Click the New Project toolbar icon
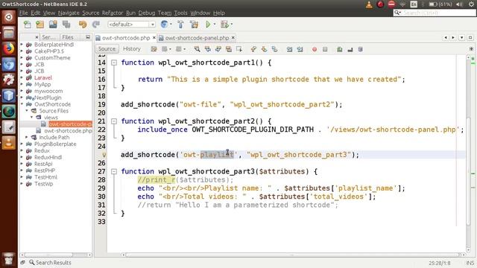The width and height of the screenshot is (477, 268). coord(40,25)
